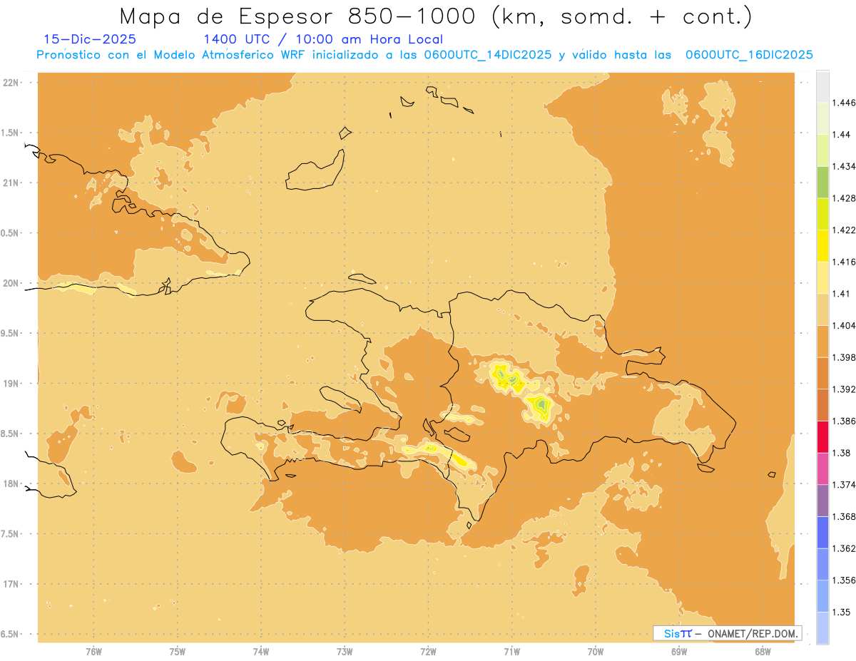This screenshot has width=856, height=661.
Task: Click the 20N latitude label
Action: (11, 283)
